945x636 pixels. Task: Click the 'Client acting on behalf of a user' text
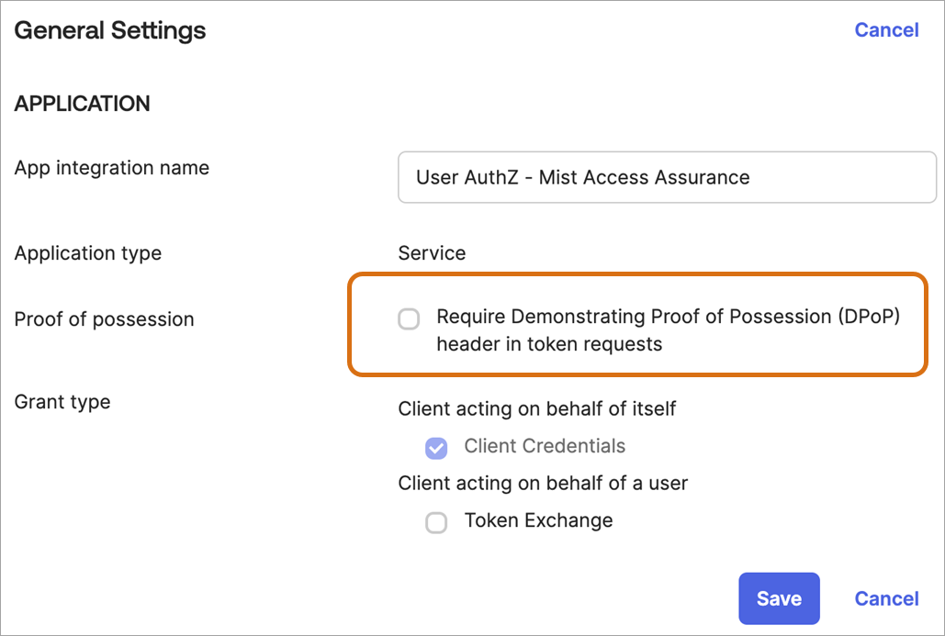coord(543,483)
